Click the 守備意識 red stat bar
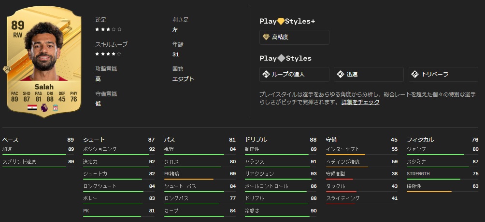The width and height of the screenshot is (485, 222). pos(340,179)
